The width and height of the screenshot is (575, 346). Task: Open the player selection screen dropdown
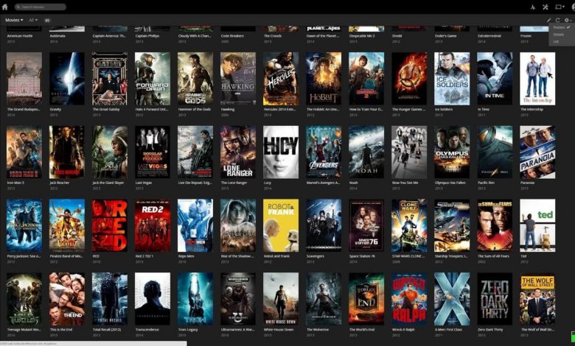pos(560,7)
